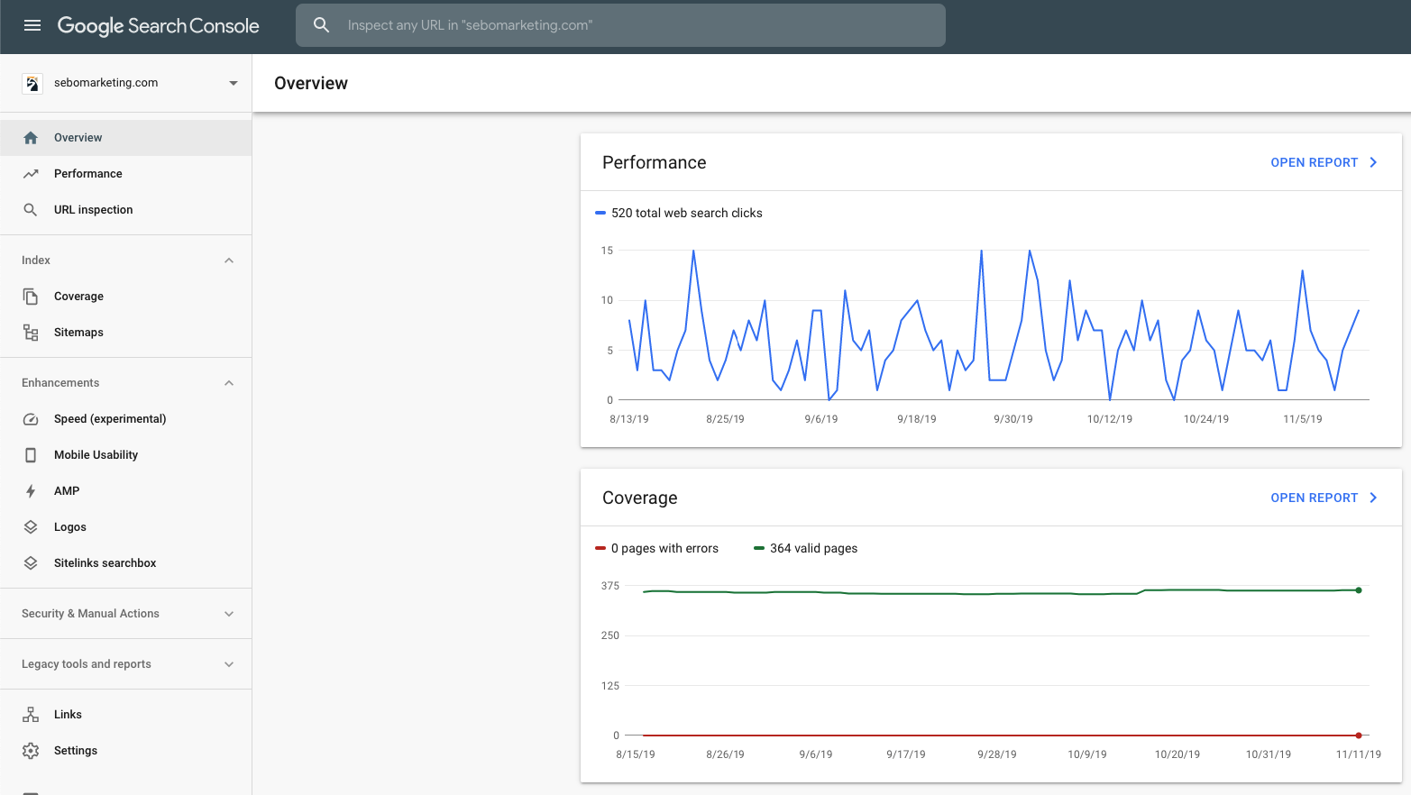This screenshot has width=1411, height=795.
Task: Click the Mobile Usability phone icon
Action: coord(31,455)
